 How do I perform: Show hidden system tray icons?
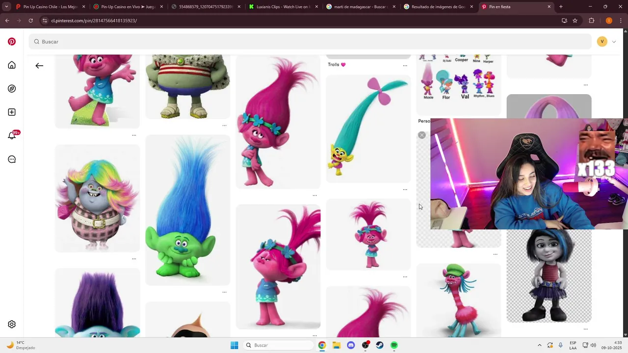click(539, 345)
